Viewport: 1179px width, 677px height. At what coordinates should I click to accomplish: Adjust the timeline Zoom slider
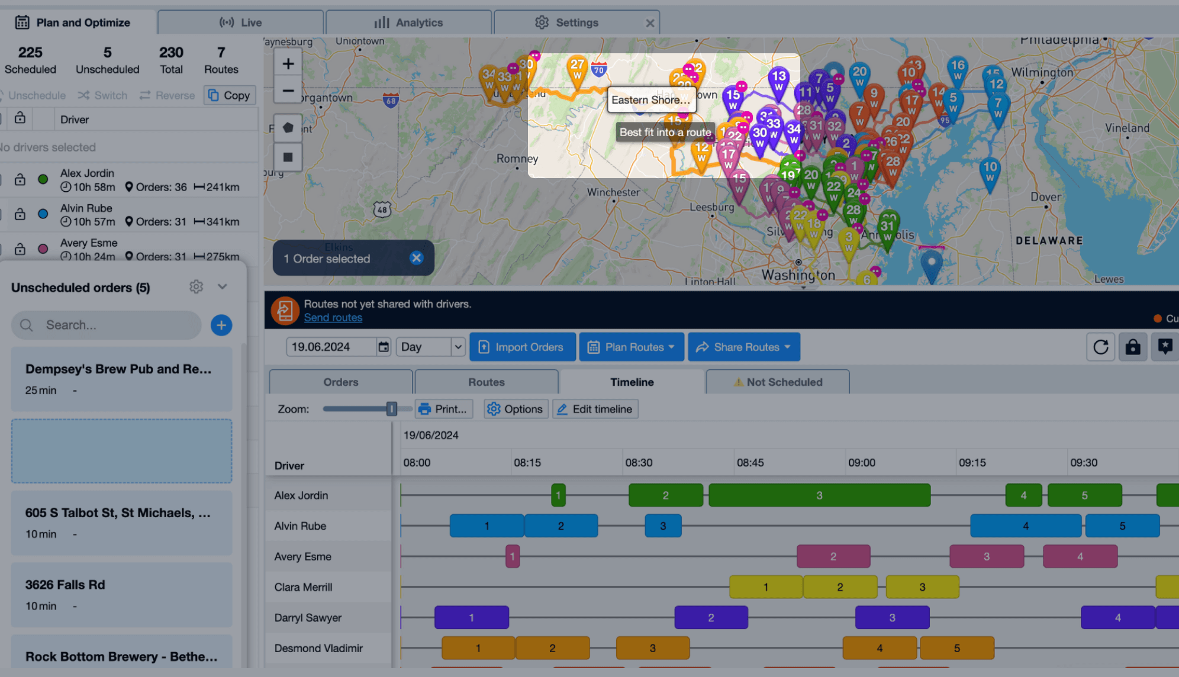point(392,408)
